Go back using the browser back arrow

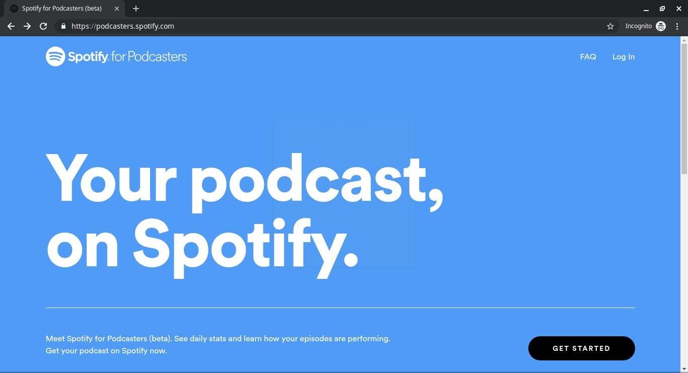(x=11, y=26)
